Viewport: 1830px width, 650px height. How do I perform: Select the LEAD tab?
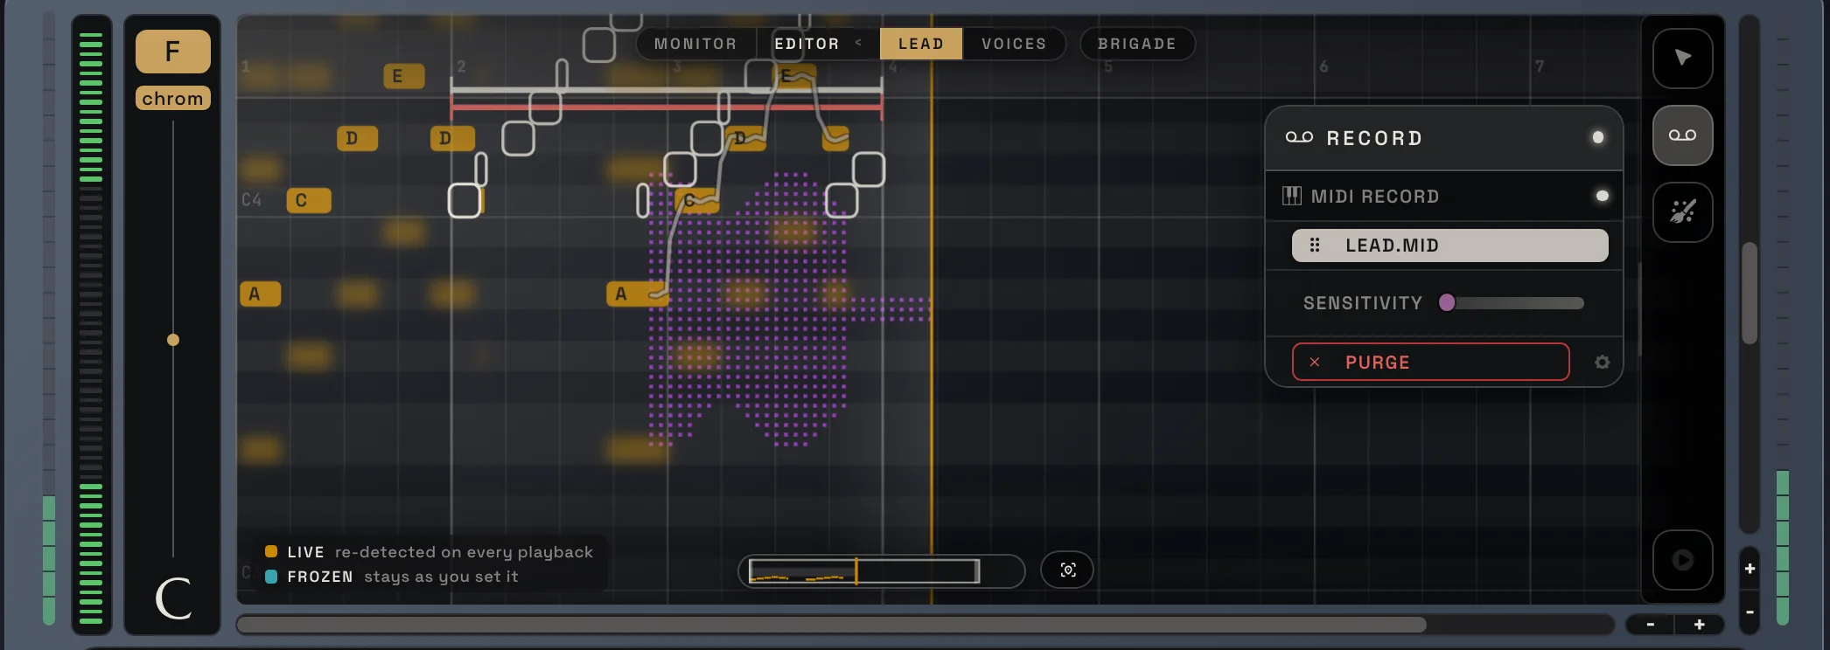pyautogui.click(x=921, y=44)
